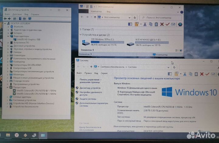Click the cut scissors icon in Этот компьютер window
Screen dimensions: 219x143
click(x=145, y=24)
